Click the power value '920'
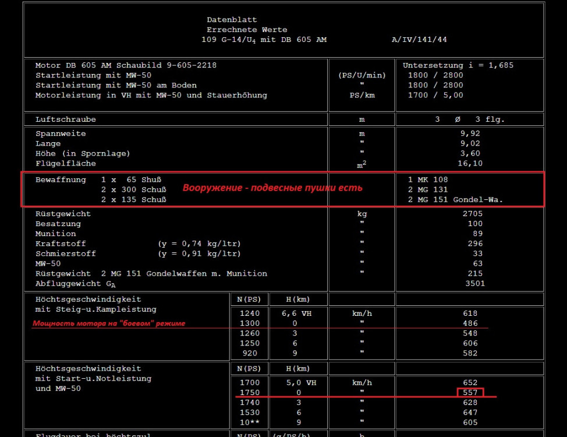The image size is (567, 437). [x=250, y=353]
